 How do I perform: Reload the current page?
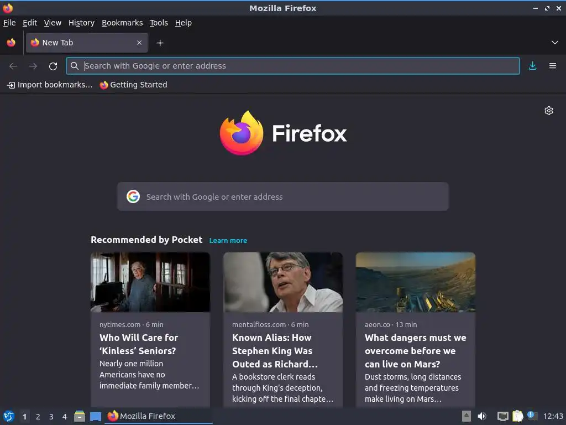click(53, 66)
